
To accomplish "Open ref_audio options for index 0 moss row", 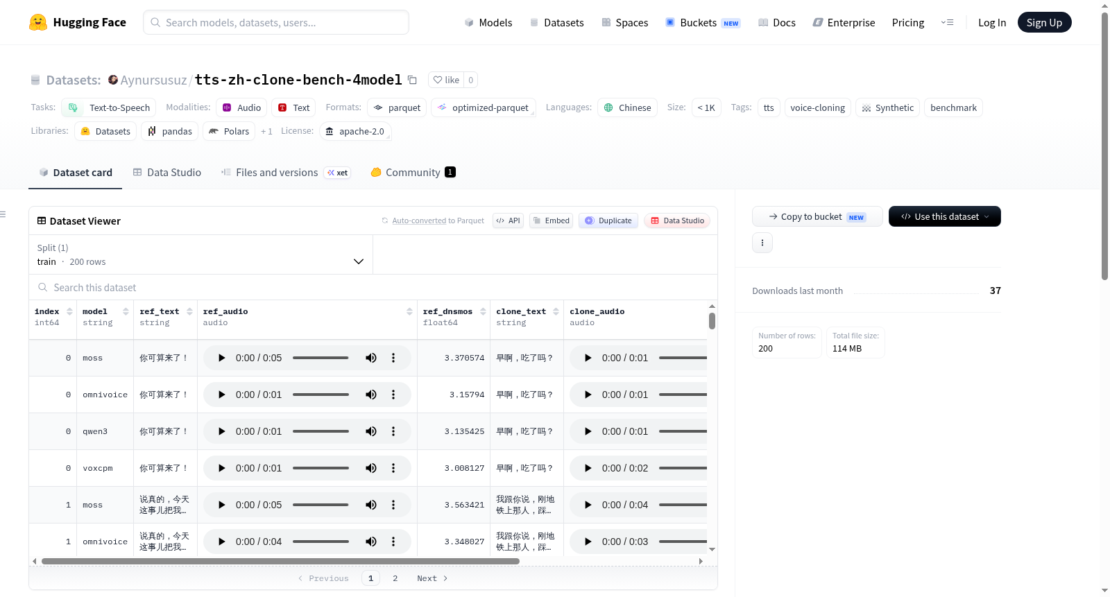I will 393,358.
